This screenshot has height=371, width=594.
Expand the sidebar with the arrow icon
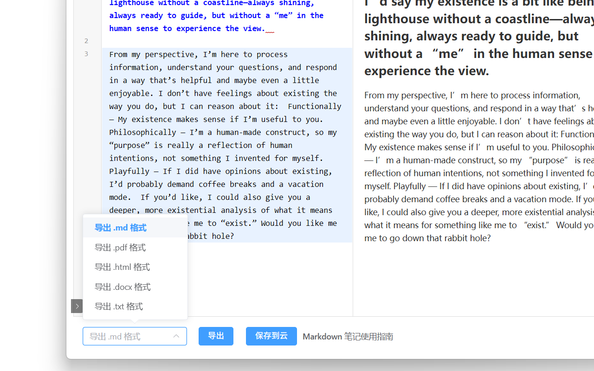(77, 306)
